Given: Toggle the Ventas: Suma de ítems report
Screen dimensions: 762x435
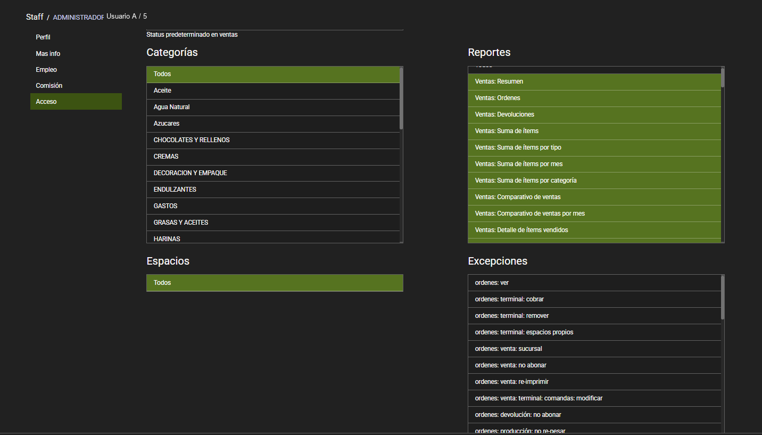Looking at the screenshot, I should point(594,132).
